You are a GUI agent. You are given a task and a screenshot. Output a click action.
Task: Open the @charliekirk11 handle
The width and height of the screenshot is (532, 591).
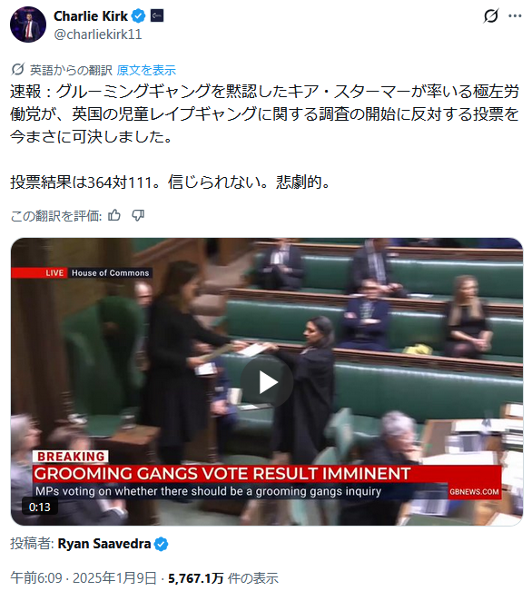click(98, 34)
